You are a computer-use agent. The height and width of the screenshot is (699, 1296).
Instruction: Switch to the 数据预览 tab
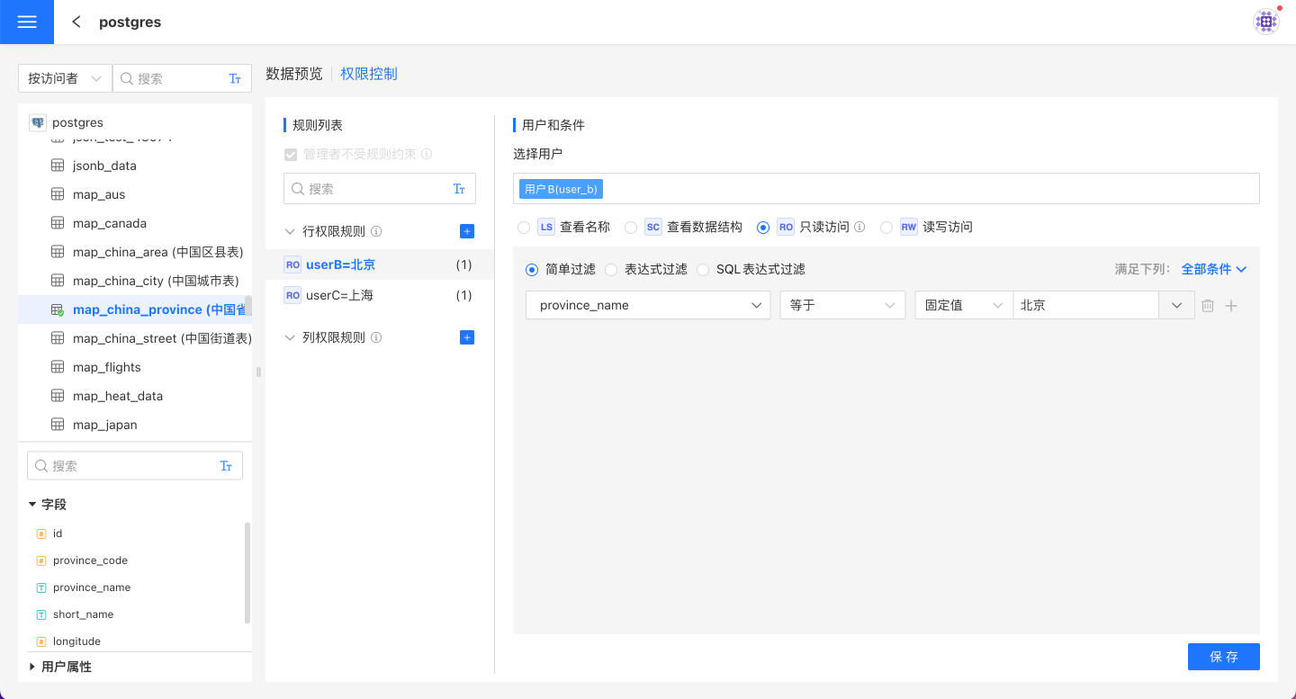293,74
